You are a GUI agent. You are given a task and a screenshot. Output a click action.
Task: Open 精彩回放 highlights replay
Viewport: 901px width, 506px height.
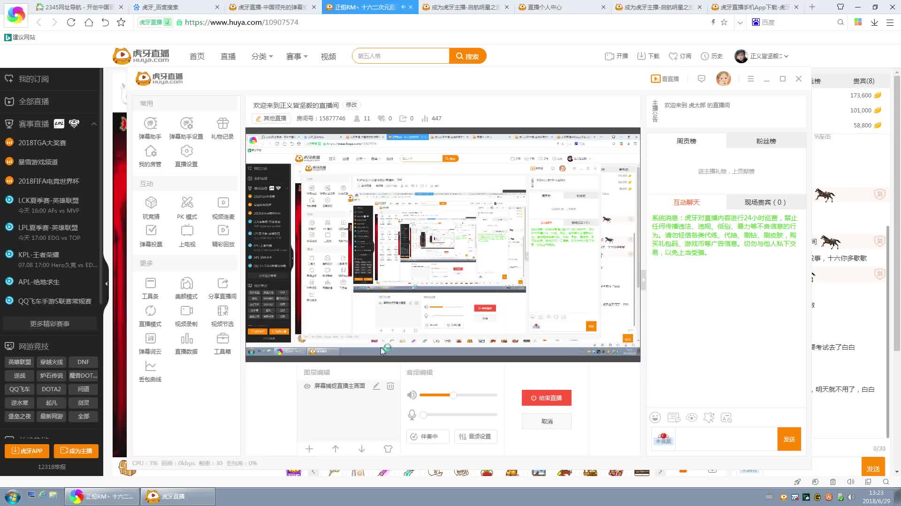223,235
